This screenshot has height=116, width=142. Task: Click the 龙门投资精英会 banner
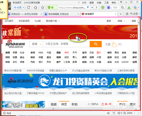coord(70,82)
